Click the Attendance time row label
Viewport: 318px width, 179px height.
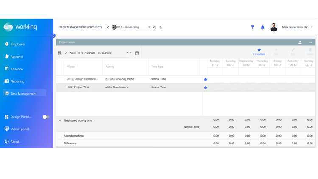(x=74, y=136)
